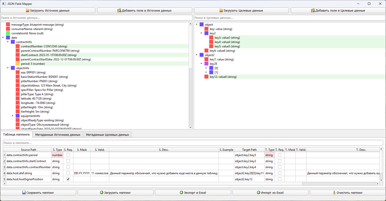Click the mapping table scroll-down arrow
The width and height of the screenshot is (386, 201).
coord(381,180)
